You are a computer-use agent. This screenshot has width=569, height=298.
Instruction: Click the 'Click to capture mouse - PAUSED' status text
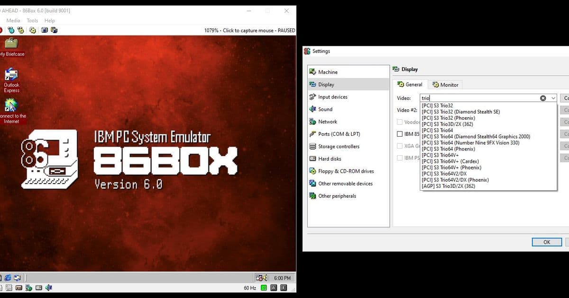(x=259, y=30)
